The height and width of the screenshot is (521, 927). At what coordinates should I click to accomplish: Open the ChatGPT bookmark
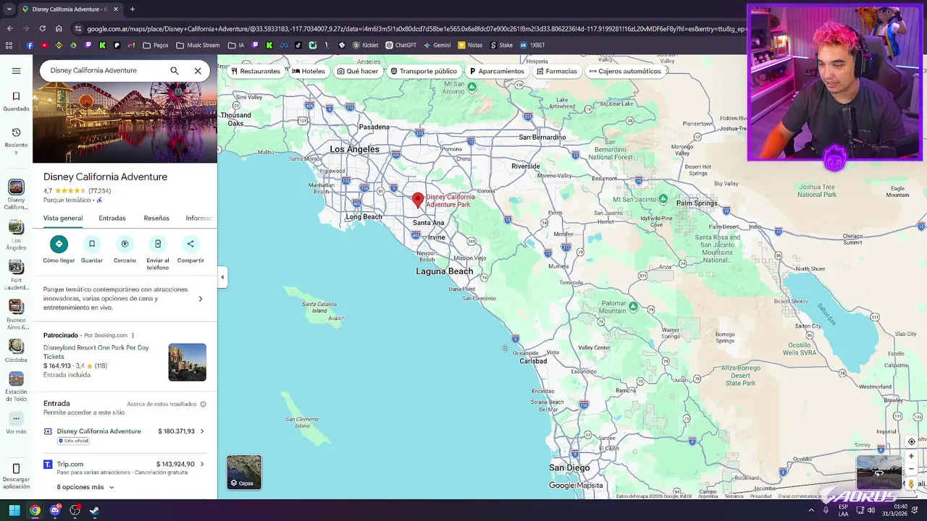(x=400, y=45)
